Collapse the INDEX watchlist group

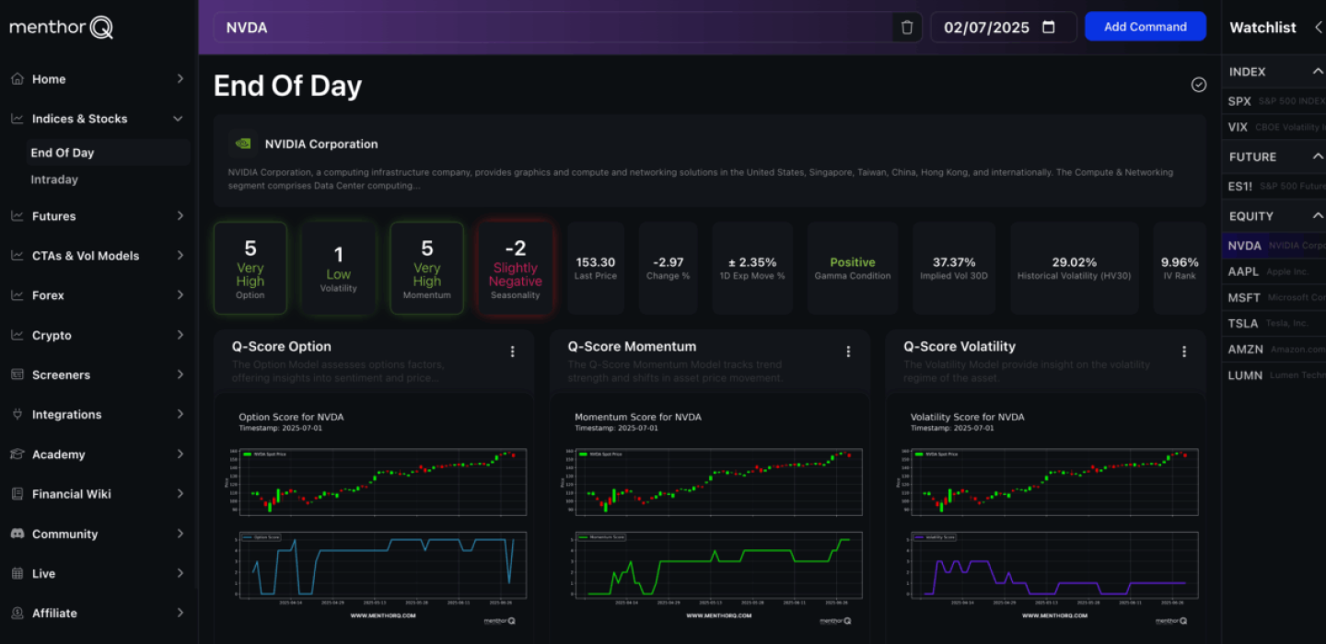click(1317, 72)
